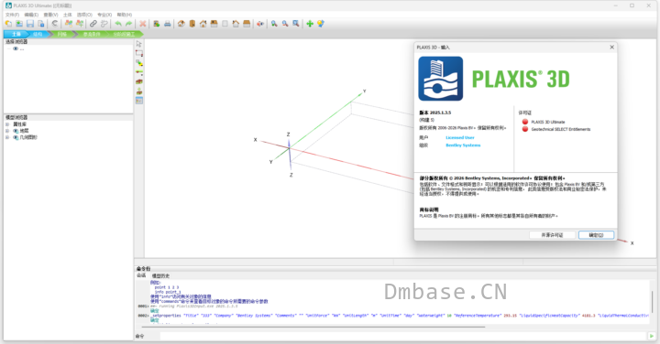
Task: Expand the 属性库 tree node
Action: point(7,124)
